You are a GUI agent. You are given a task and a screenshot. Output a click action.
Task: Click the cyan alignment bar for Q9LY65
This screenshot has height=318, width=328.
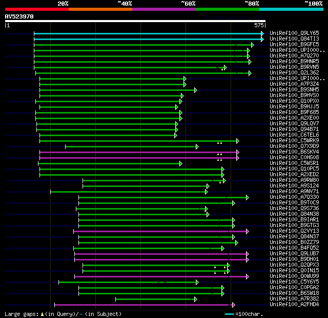point(148,33)
